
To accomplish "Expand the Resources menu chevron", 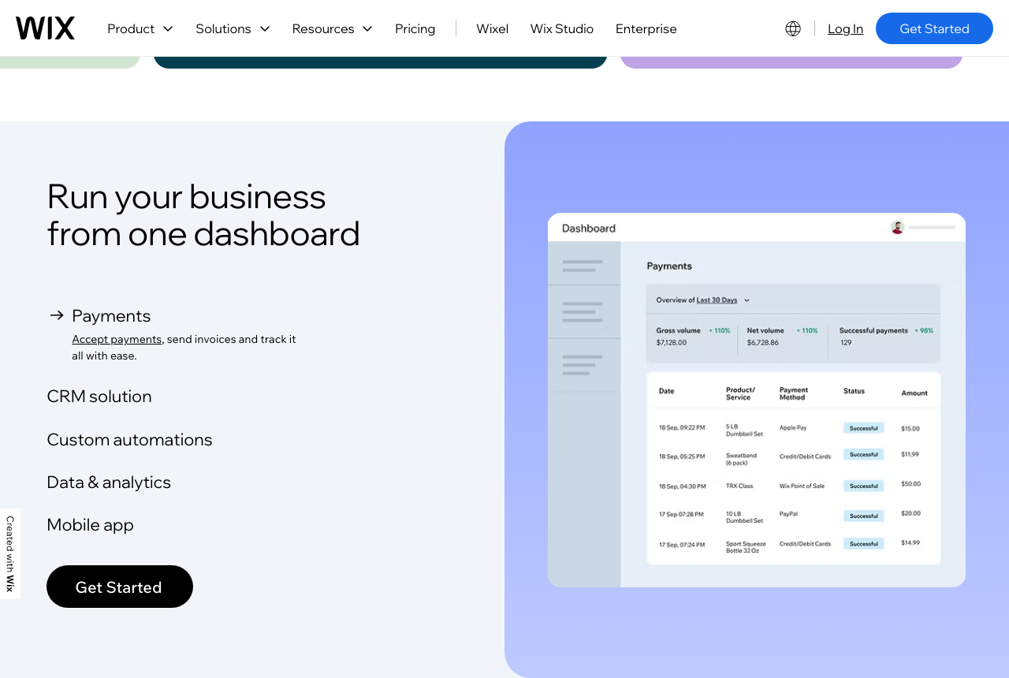I will (x=367, y=28).
